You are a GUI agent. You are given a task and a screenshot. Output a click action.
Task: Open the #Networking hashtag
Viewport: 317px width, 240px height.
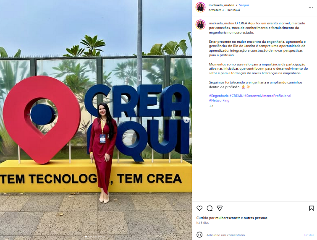tap(219, 100)
